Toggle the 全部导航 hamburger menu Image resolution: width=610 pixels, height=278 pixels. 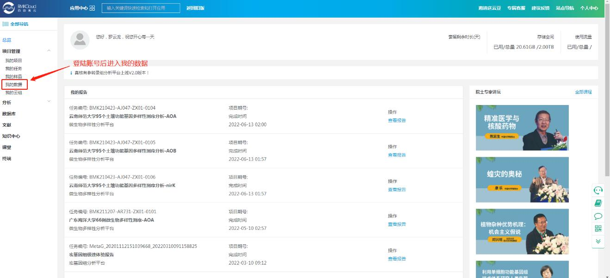[15, 24]
